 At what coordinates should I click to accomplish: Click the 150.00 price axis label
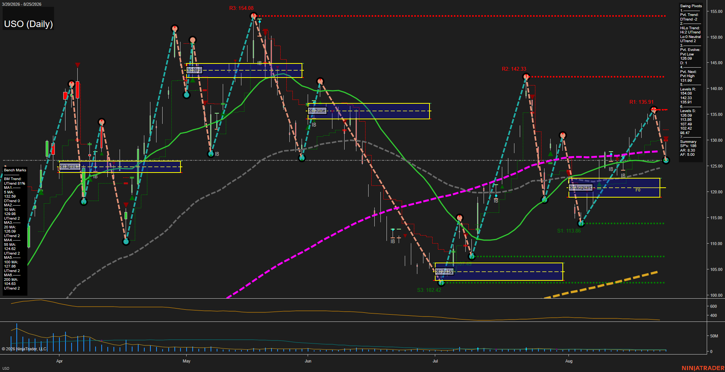coord(716,37)
